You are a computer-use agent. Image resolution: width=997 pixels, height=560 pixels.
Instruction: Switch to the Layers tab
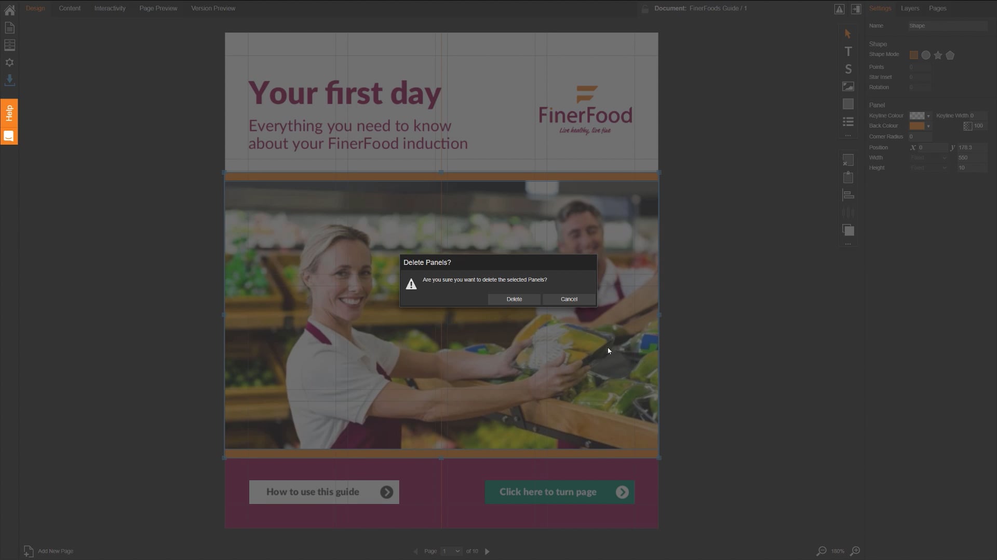pyautogui.click(x=910, y=8)
